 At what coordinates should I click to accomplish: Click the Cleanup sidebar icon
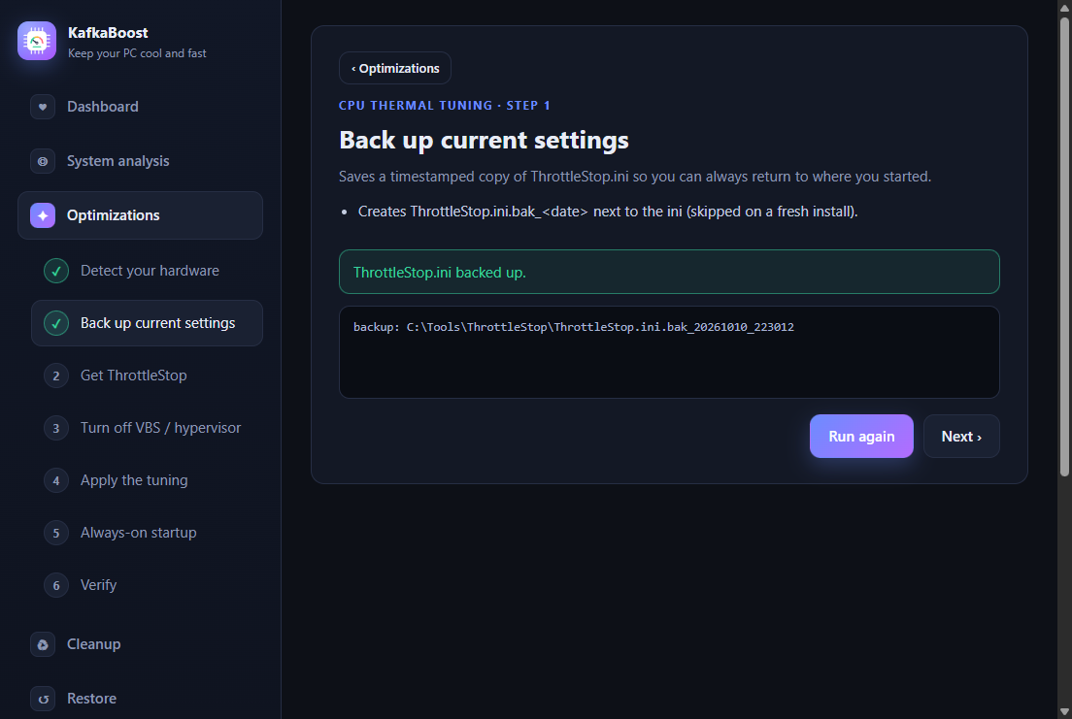coord(43,644)
